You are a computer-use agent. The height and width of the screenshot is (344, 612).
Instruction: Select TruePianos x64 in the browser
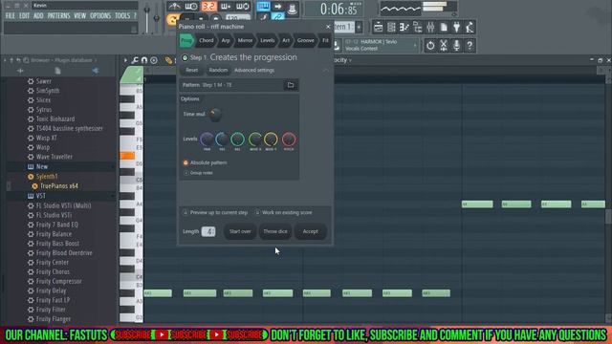[x=59, y=186]
